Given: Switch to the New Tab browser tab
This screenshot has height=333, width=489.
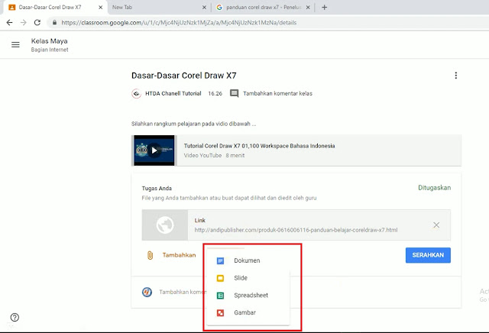Looking at the screenshot, I should [x=159, y=7].
